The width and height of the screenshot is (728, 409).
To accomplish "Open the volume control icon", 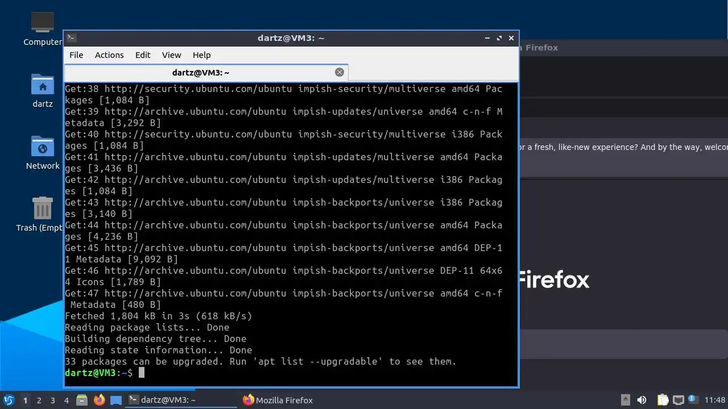I will point(642,400).
